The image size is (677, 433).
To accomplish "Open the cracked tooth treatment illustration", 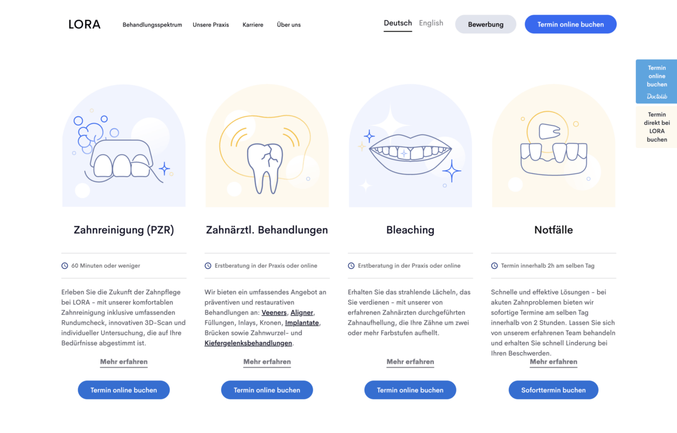I will (x=267, y=146).
